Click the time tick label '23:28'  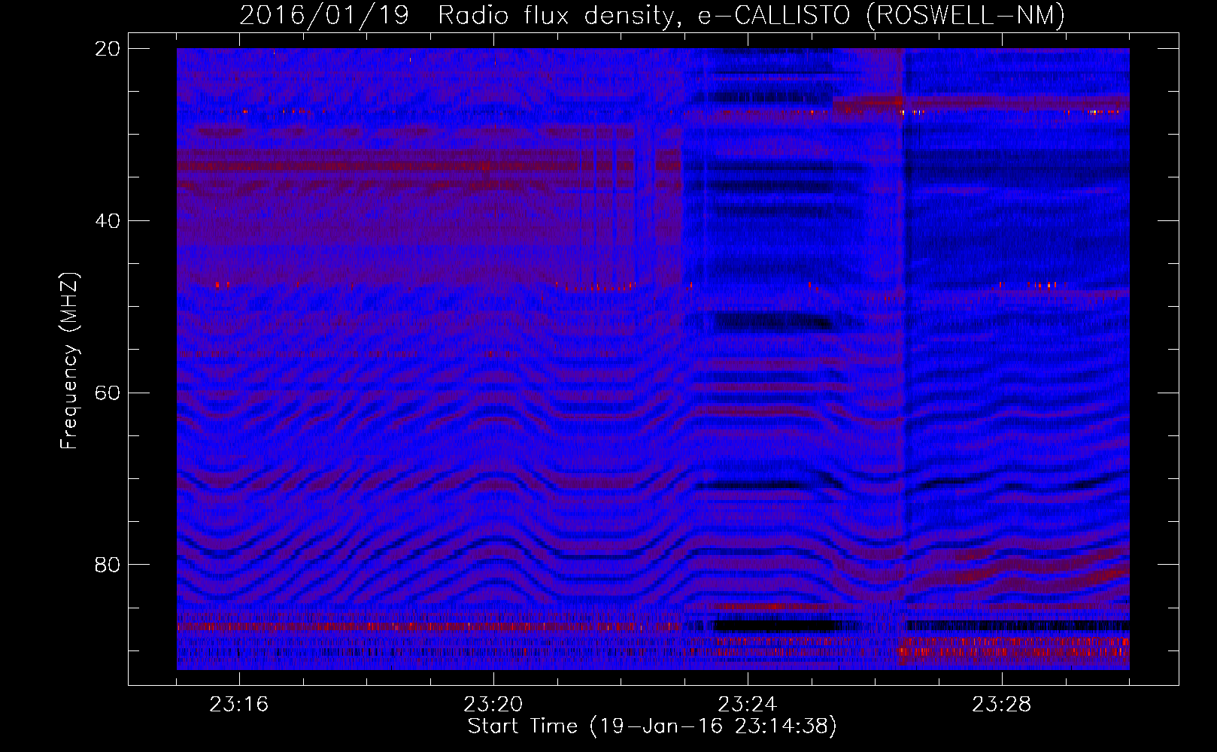pos(1002,705)
